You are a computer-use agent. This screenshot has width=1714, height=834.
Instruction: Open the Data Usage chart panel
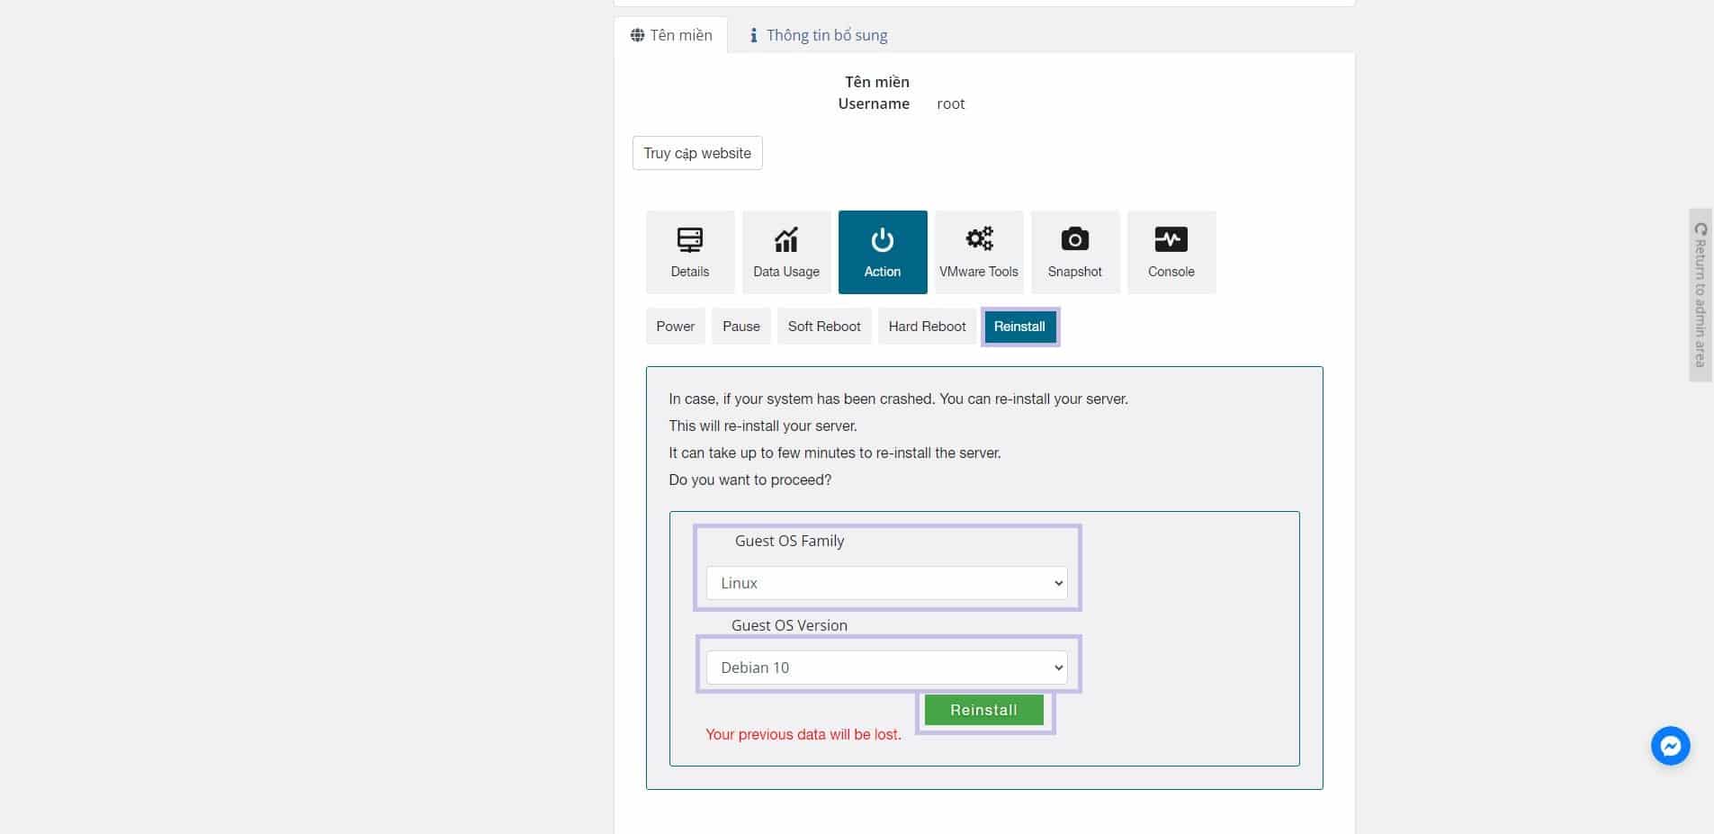(x=786, y=252)
